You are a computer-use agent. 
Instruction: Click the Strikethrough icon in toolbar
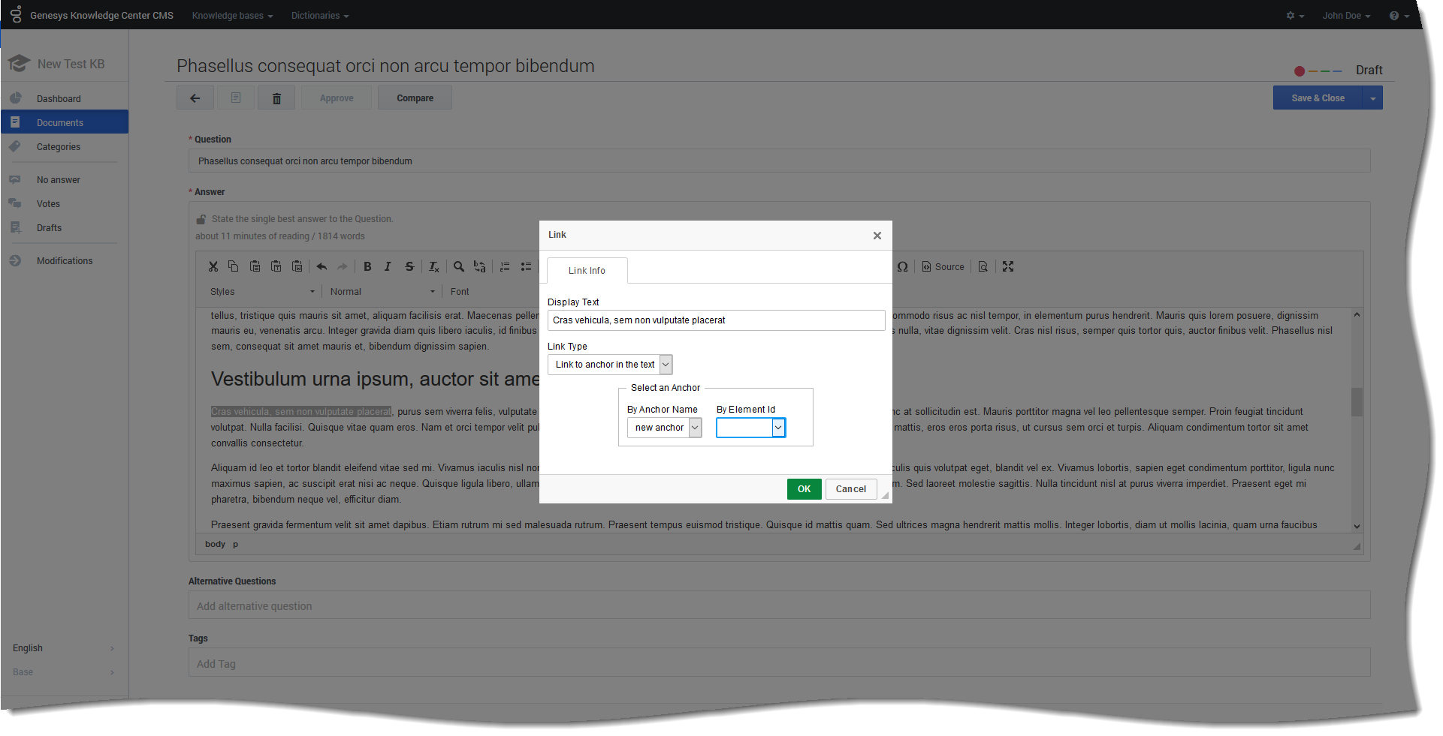409,266
